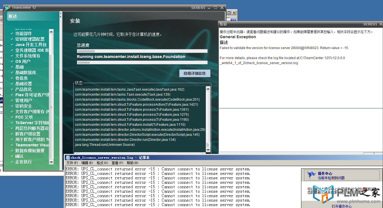Click the checkmark icon beside 密码安全

coord(12,106)
